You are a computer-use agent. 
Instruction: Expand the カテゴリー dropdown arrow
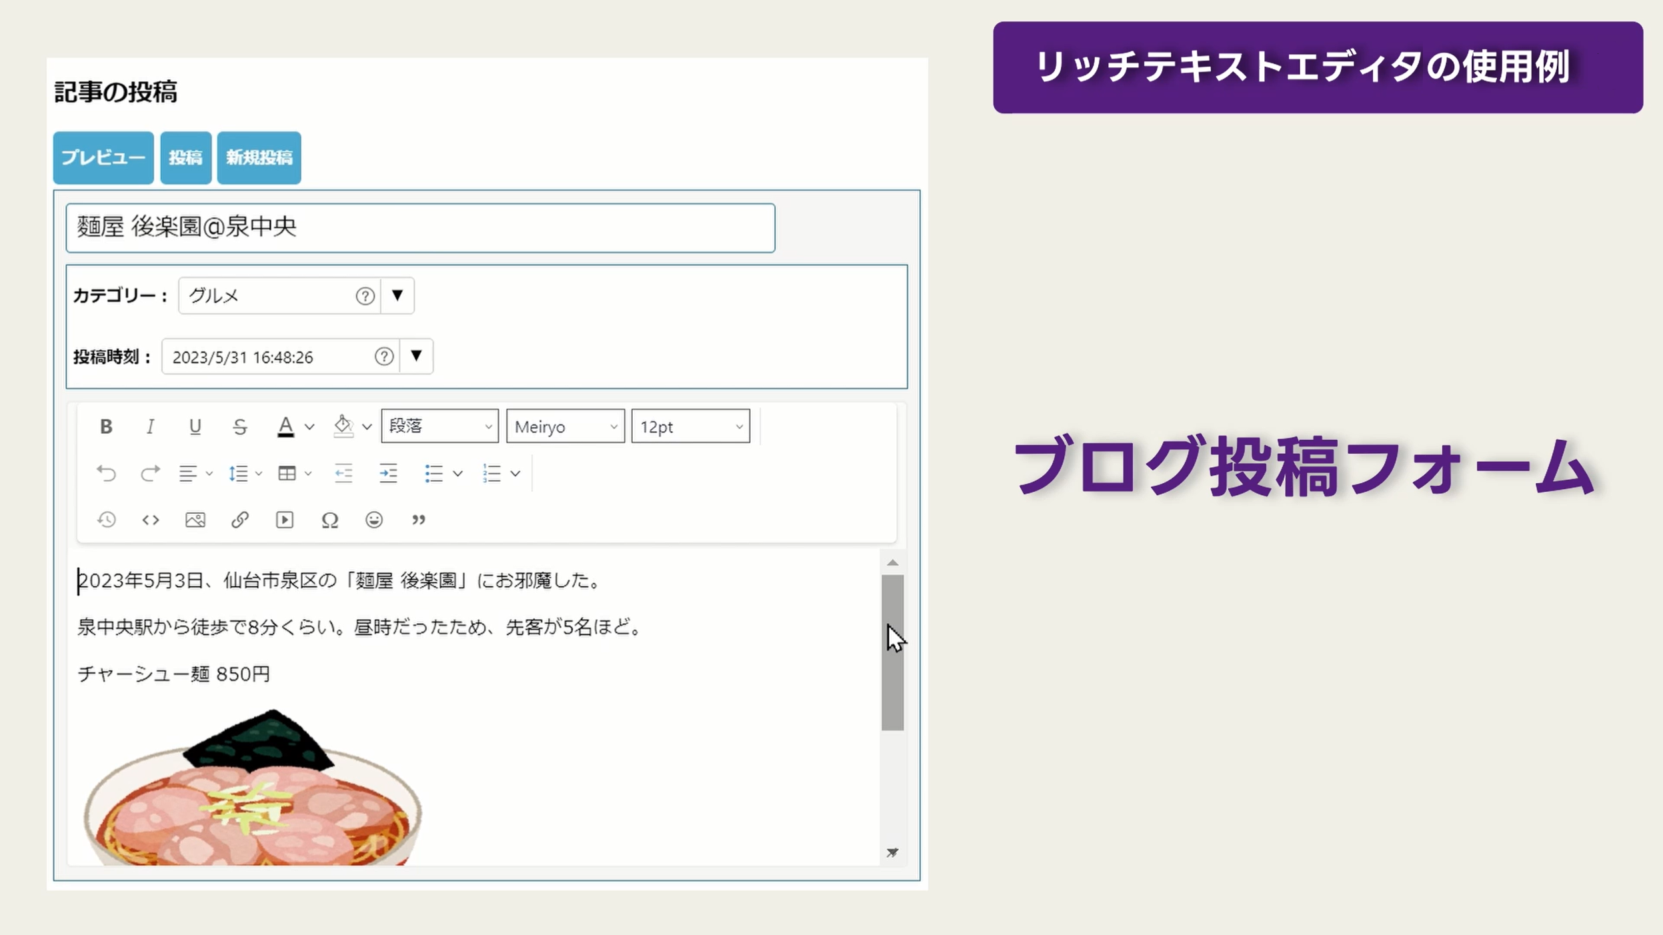397,295
